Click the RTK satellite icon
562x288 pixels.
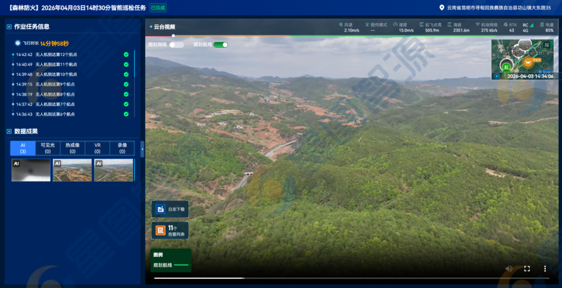pos(505,25)
